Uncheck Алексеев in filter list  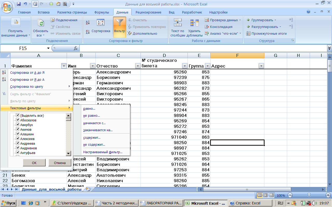click(18, 139)
